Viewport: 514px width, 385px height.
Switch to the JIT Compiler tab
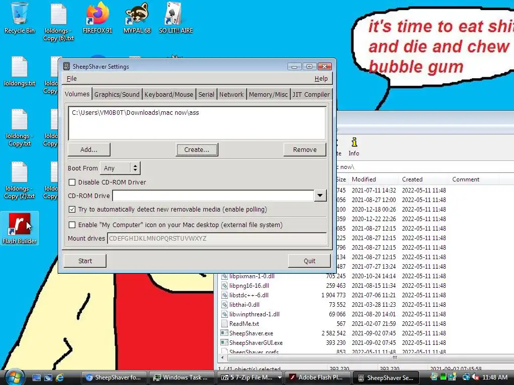311,94
